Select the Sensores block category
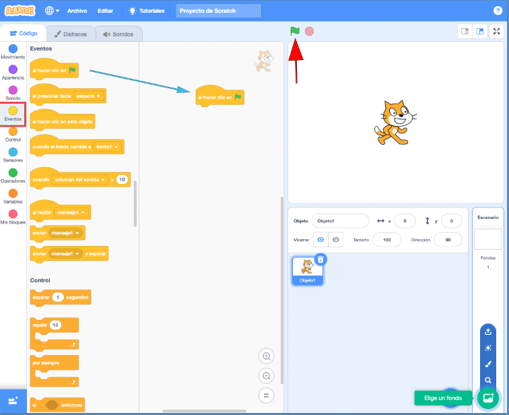Image resolution: width=509 pixels, height=415 pixels. pyautogui.click(x=13, y=155)
